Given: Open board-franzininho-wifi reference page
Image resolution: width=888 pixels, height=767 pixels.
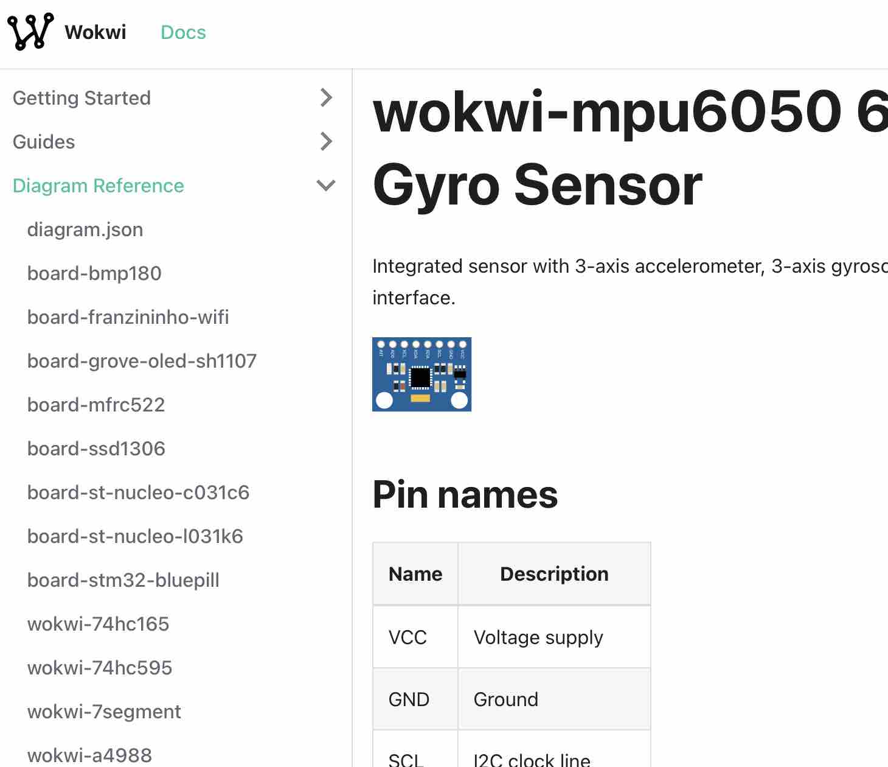Looking at the screenshot, I should point(128,317).
